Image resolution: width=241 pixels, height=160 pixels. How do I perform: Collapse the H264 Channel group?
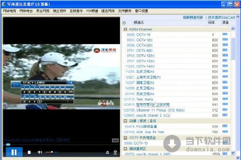[125, 29]
